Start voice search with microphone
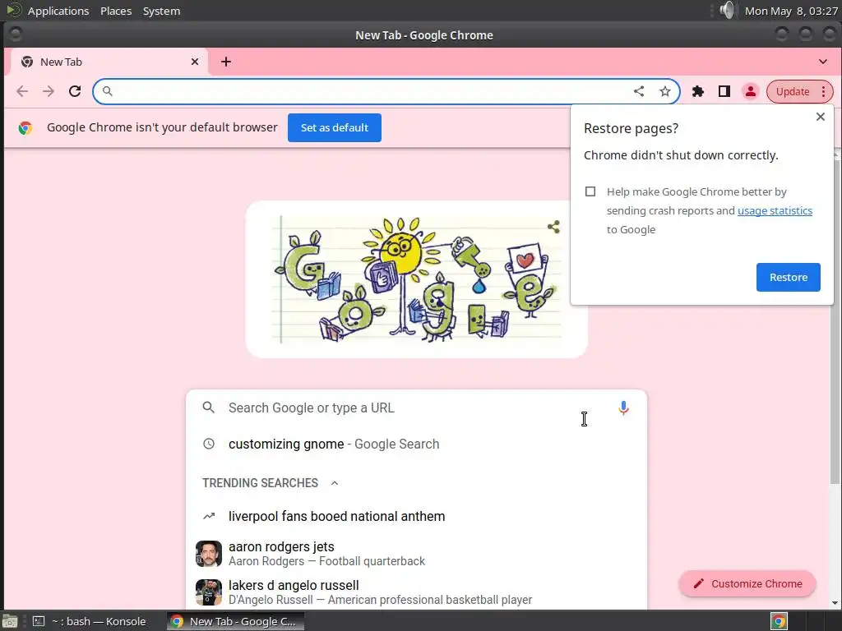The image size is (842, 631). (x=623, y=408)
